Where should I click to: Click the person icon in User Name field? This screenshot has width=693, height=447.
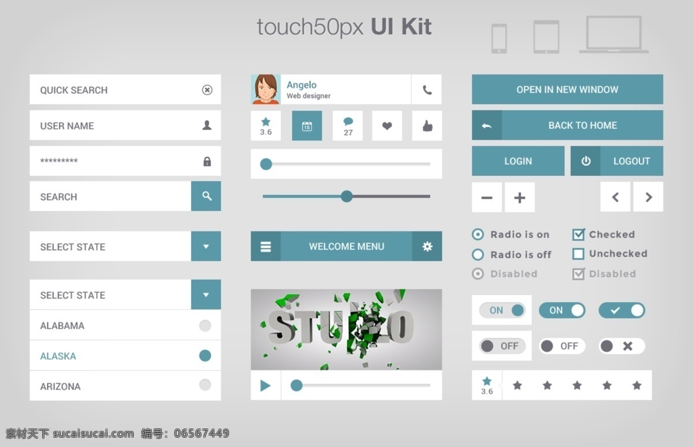[207, 125]
